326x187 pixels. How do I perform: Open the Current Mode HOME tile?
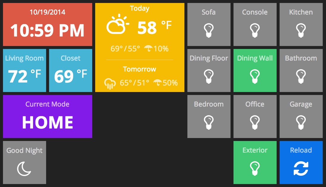(x=47, y=116)
